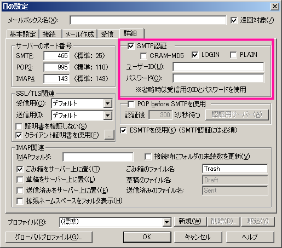Click the client certificate browse button (...)
282x248 pixels.
(x=110, y=135)
